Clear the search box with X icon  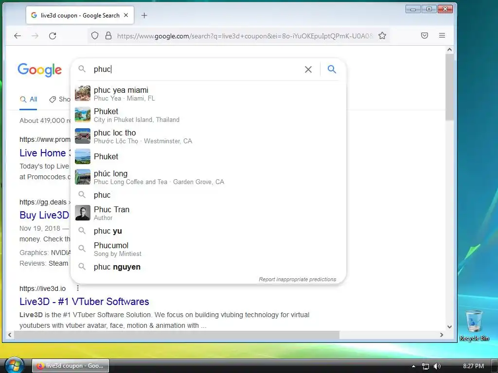[308, 69]
